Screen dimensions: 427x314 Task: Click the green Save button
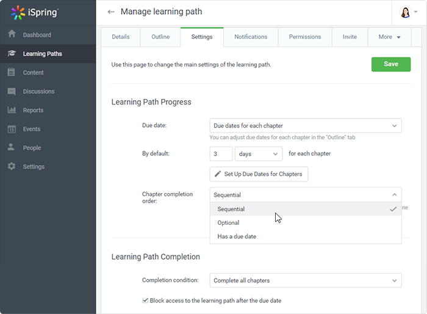coord(391,64)
